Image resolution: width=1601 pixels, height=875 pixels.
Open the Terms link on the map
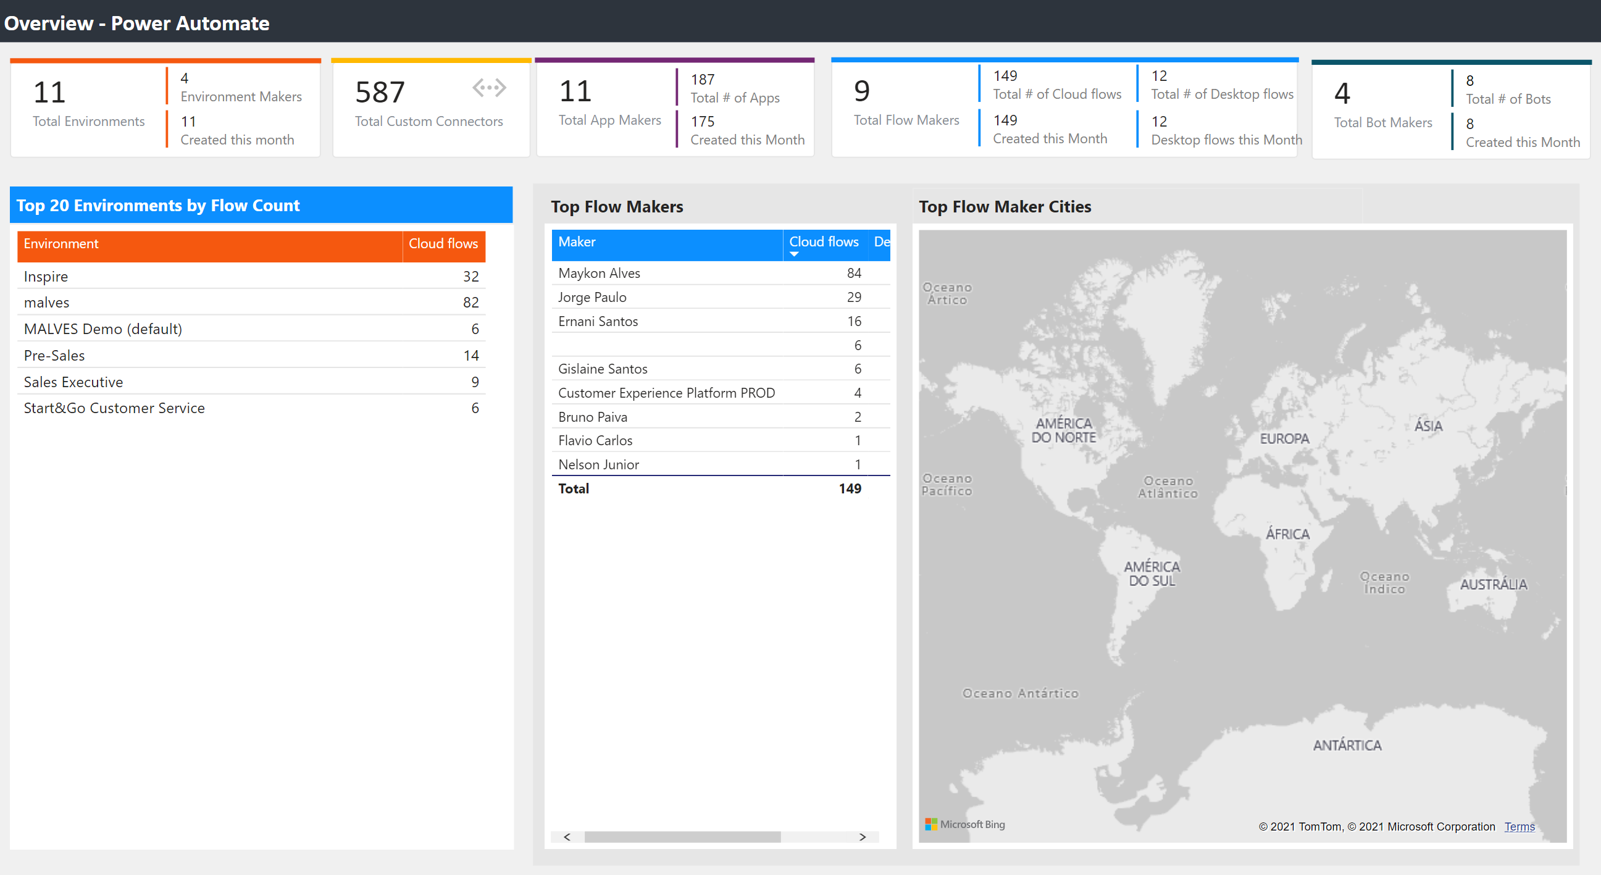point(1519,827)
